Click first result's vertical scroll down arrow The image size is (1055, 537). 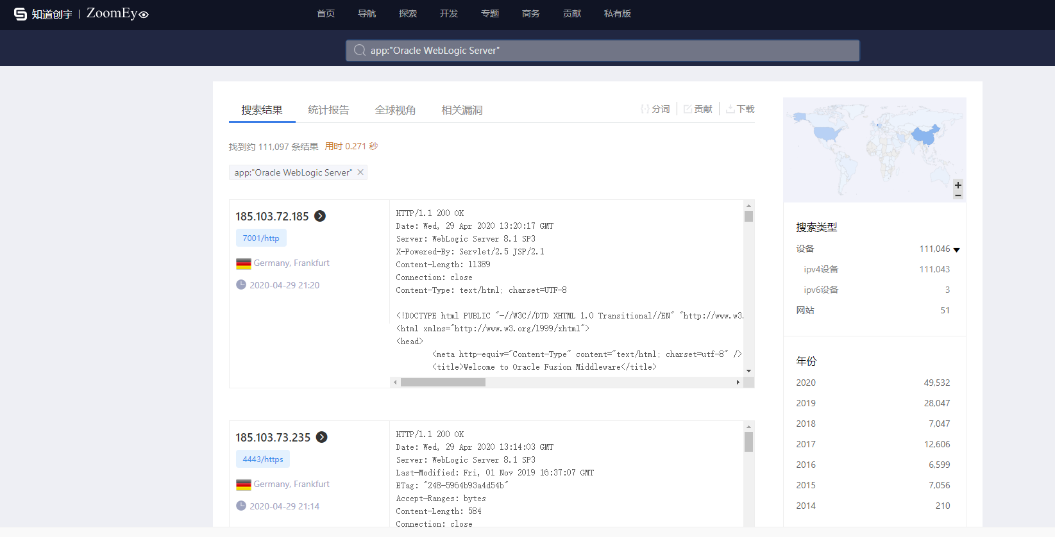pyautogui.click(x=748, y=371)
